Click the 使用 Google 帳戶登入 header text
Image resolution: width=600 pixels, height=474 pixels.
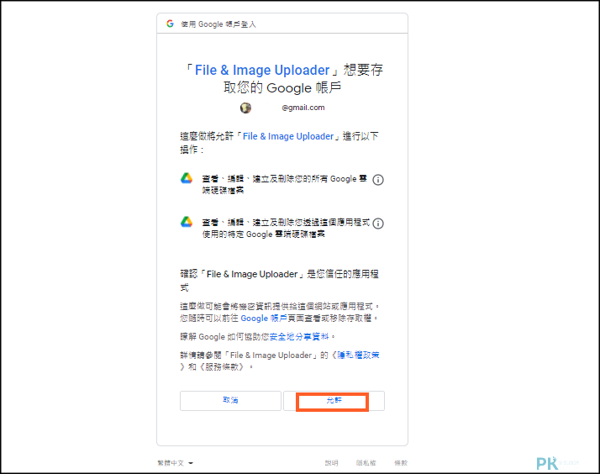(218, 24)
